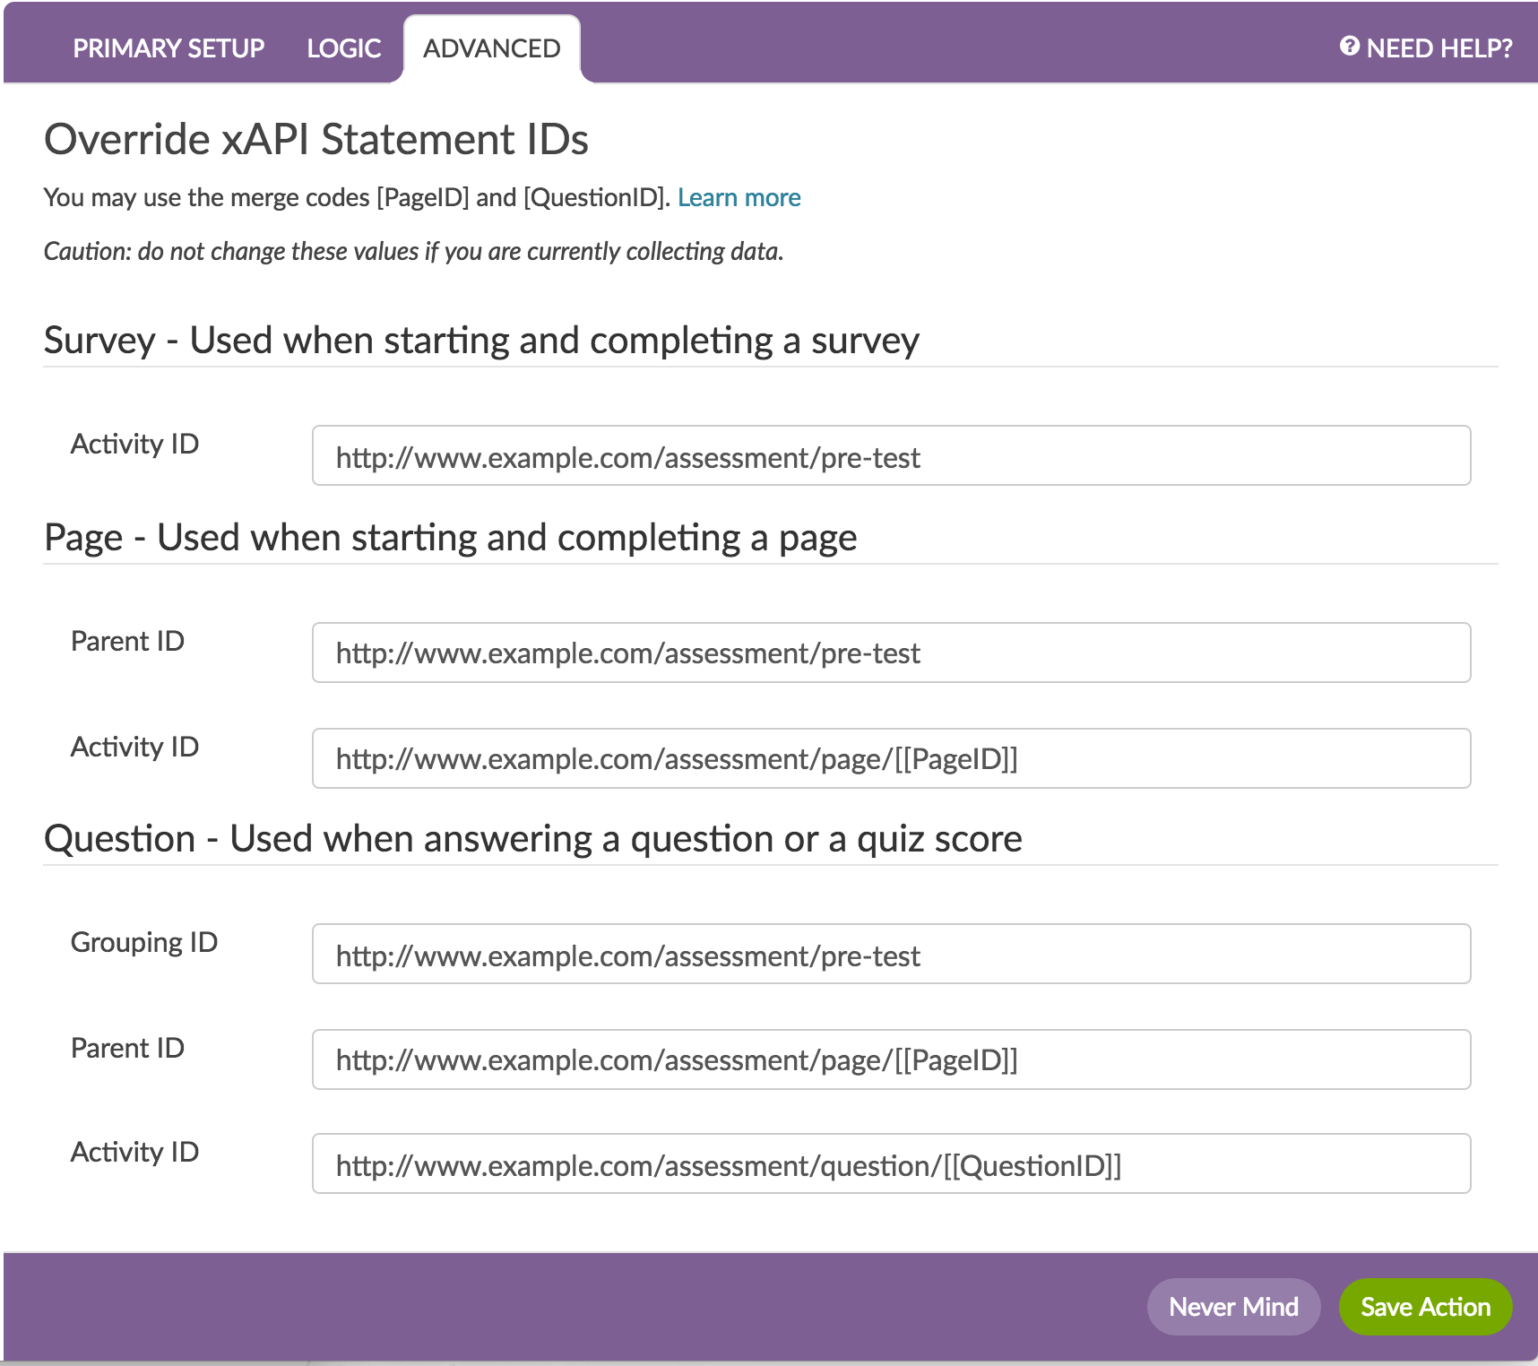This screenshot has width=1538, height=1366.
Task: Open the NEED HELP? link text
Action: (1439, 48)
